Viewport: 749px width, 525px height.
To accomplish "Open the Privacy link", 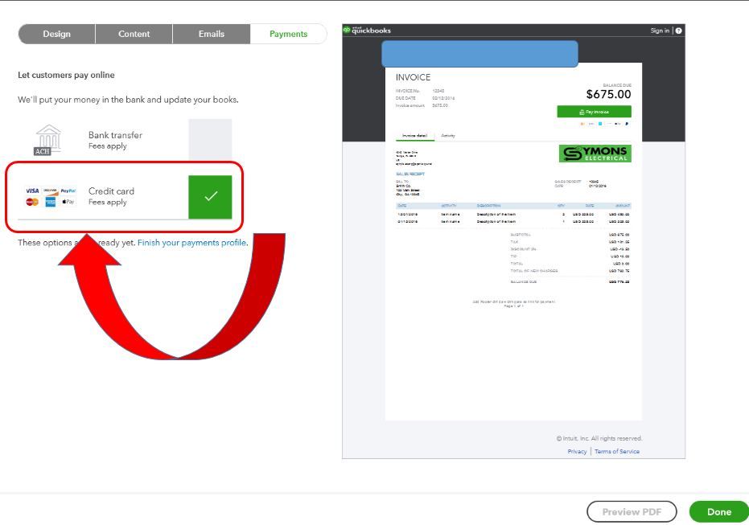I will click(x=577, y=452).
